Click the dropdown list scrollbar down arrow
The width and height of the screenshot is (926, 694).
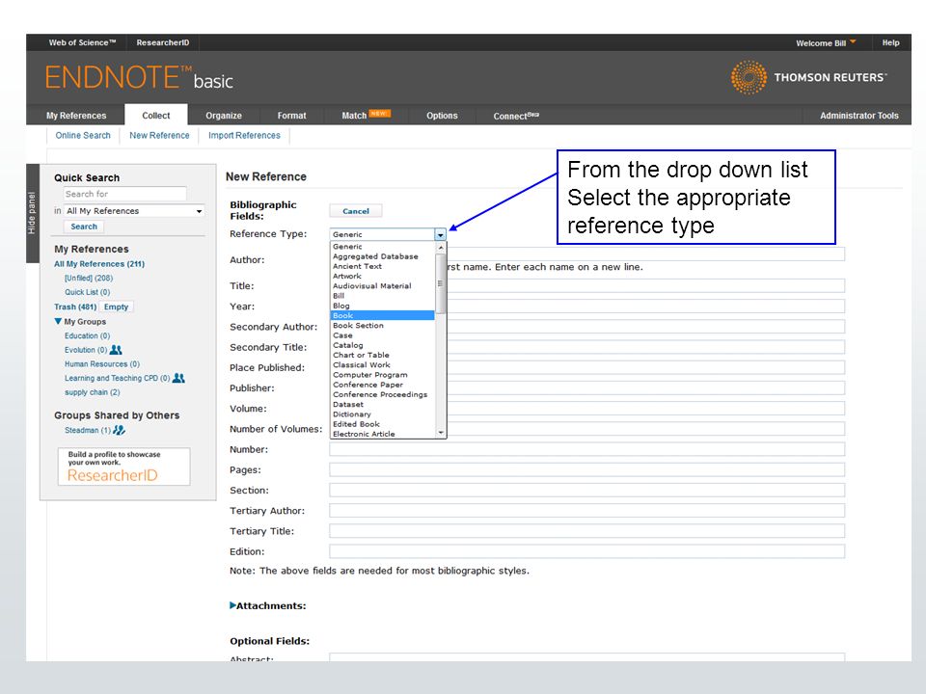pos(441,433)
